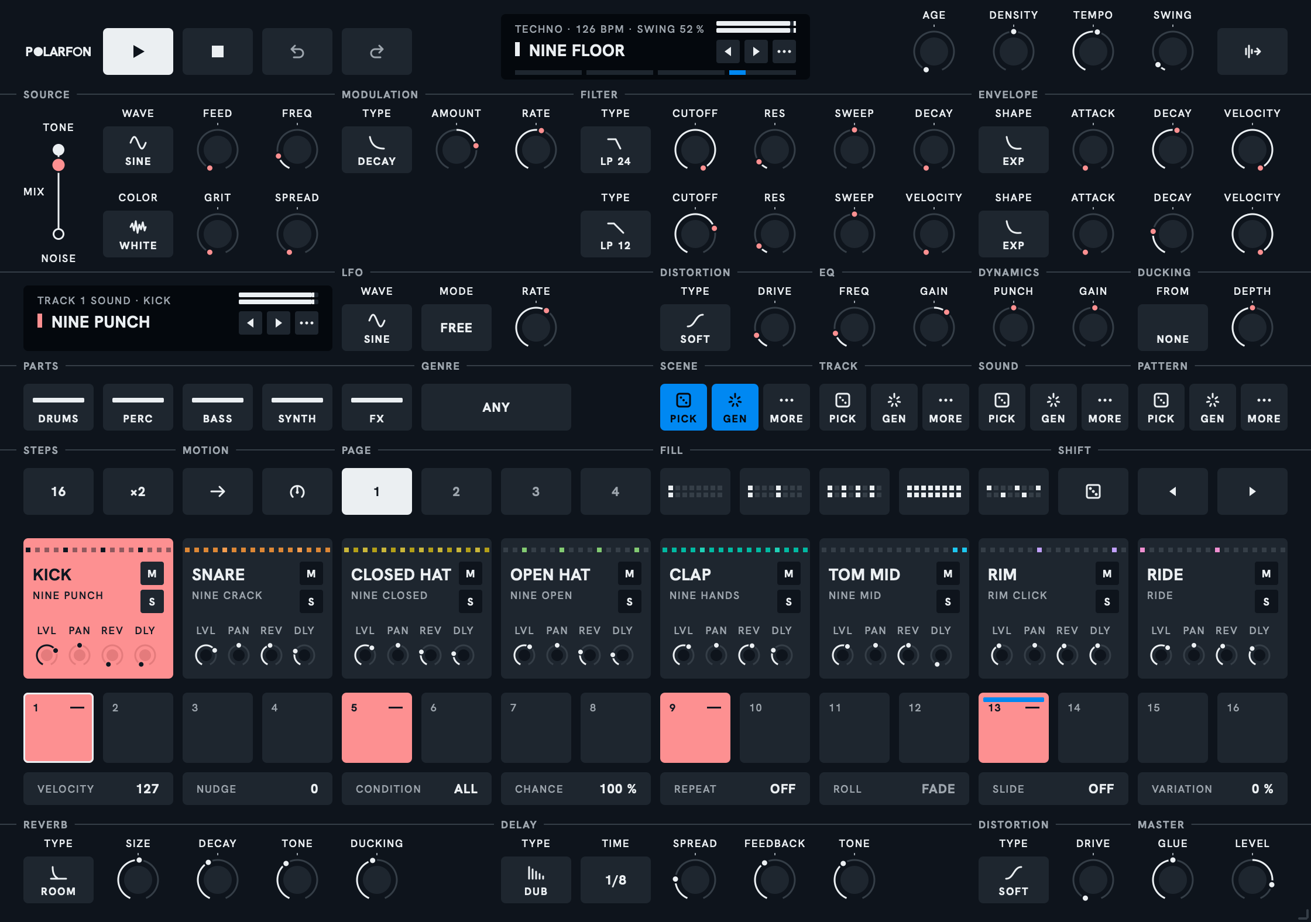Open the source WAVE SINE selector
The width and height of the screenshot is (1311, 922).
tap(138, 150)
